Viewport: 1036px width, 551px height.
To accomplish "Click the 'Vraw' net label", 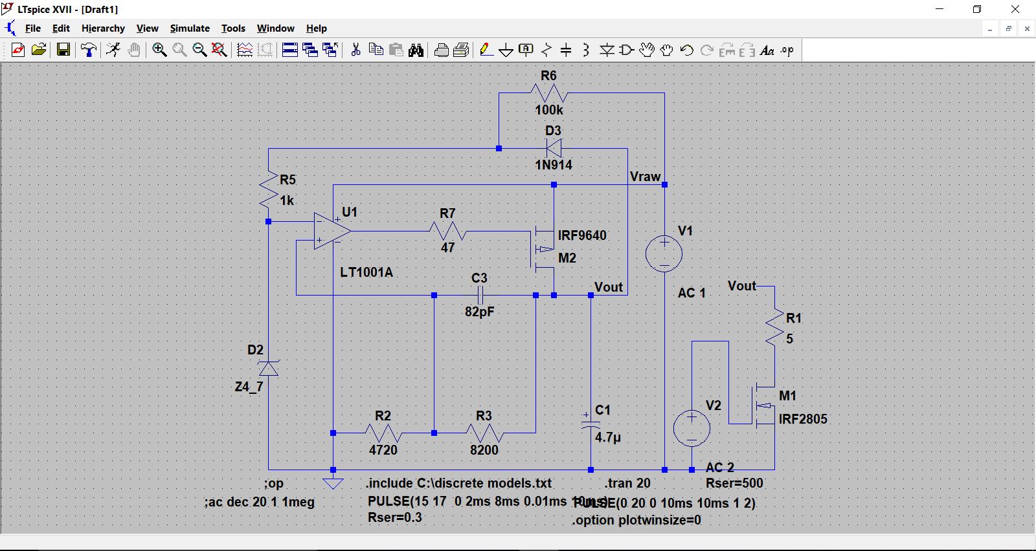I will [x=645, y=177].
